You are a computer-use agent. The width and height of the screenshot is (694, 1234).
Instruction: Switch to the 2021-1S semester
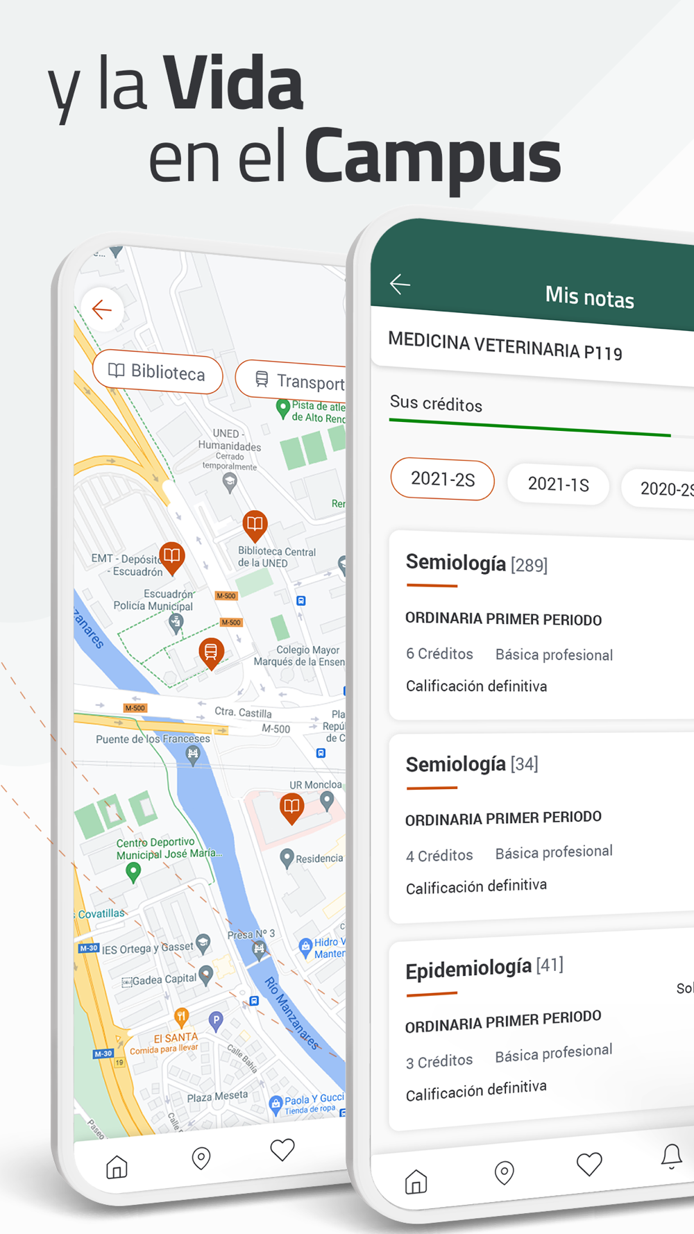[x=558, y=484]
